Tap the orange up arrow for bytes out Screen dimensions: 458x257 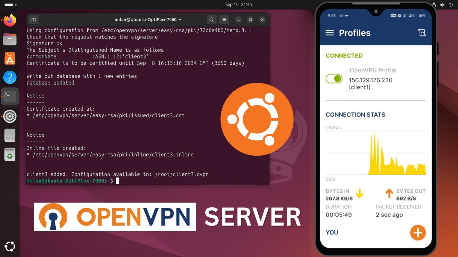(389, 193)
